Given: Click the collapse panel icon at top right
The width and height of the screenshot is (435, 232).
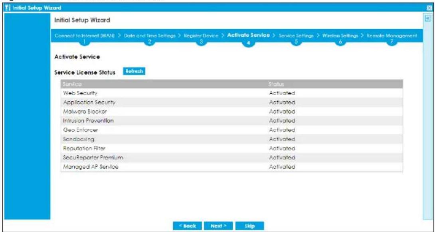Looking at the screenshot, I should coord(427,18).
